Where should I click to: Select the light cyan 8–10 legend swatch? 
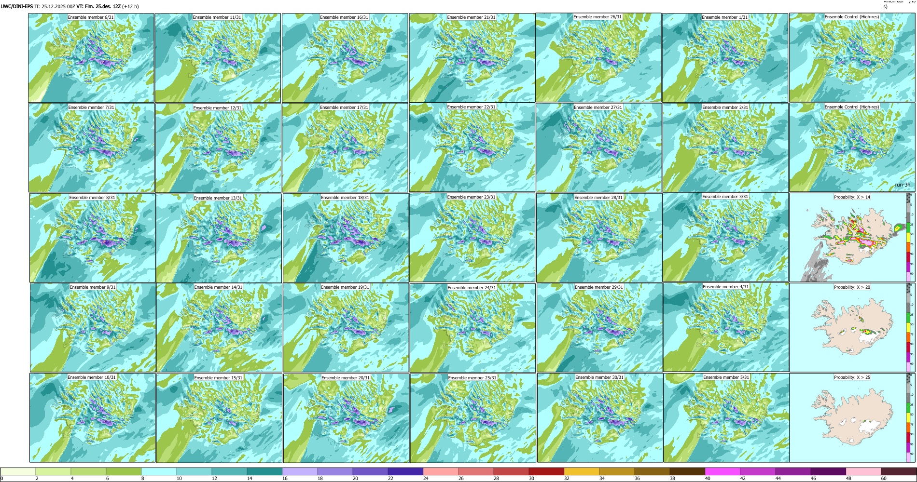(x=159, y=471)
